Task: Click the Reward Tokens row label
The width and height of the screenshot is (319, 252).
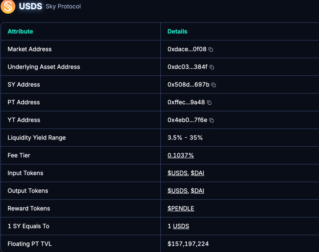Action: coord(29,208)
